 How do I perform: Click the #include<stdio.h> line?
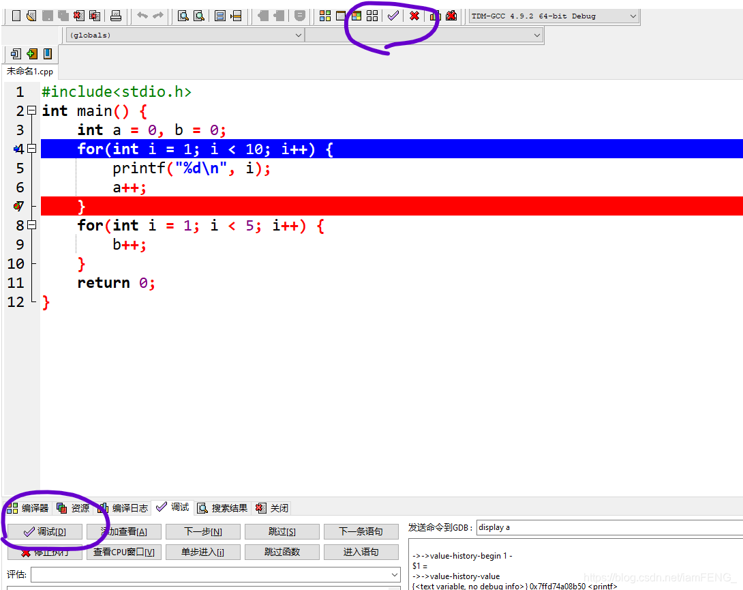click(x=117, y=92)
